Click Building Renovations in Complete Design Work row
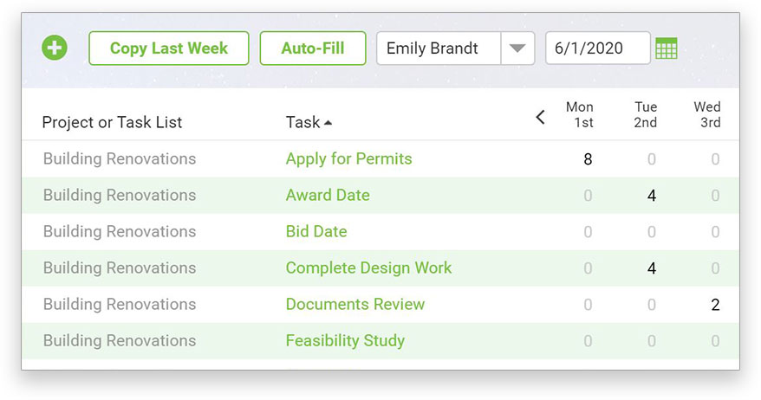 tap(120, 268)
